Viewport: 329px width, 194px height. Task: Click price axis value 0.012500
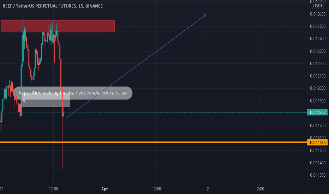(x=318, y=26)
